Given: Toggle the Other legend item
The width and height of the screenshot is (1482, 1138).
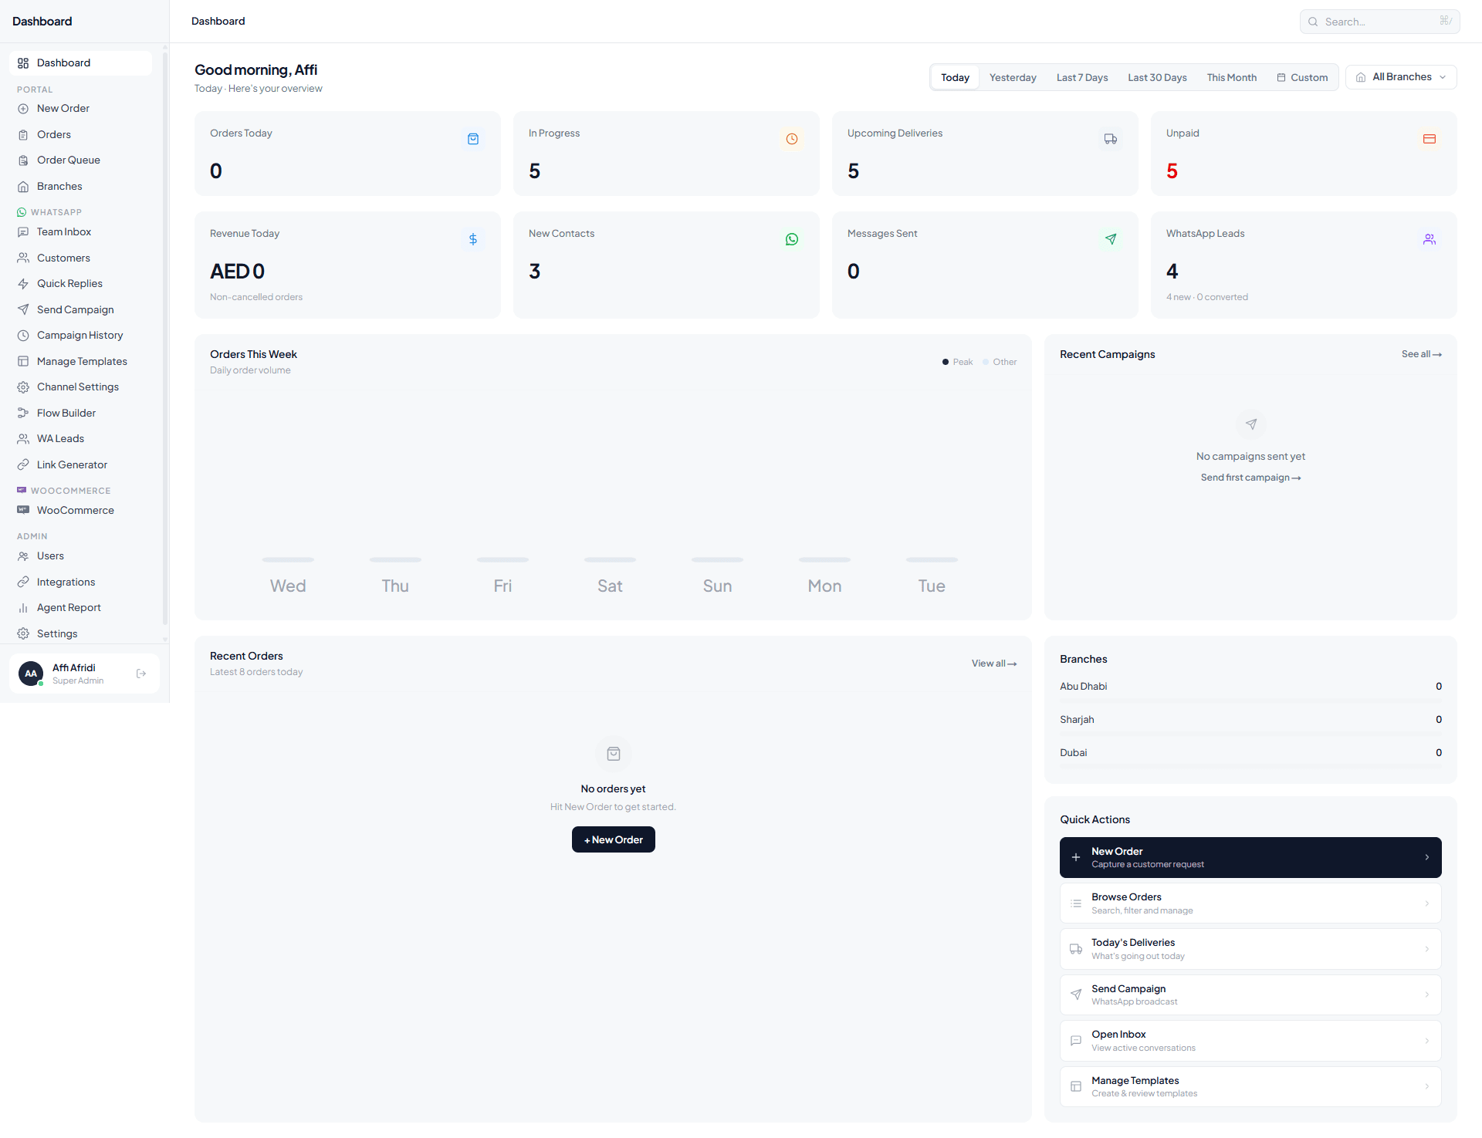Looking at the screenshot, I should 1000,362.
